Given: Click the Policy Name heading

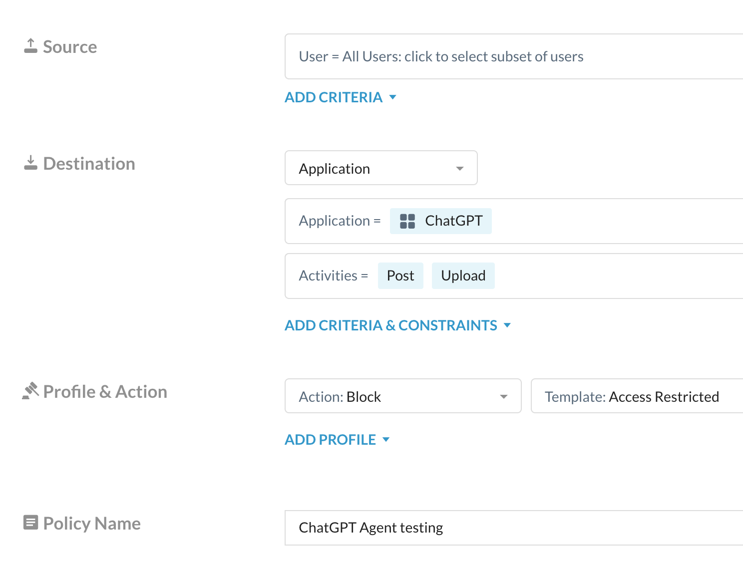Looking at the screenshot, I should click(92, 523).
